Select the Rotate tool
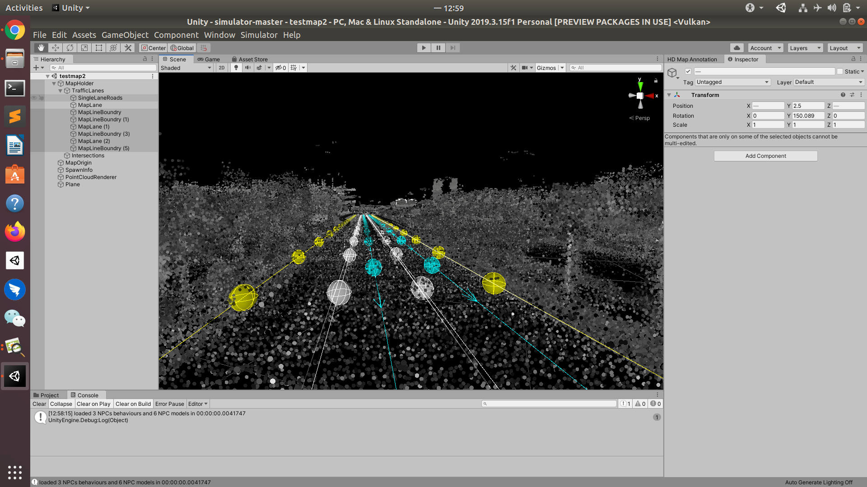This screenshot has height=487, width=867. pyautogui.click(x=70, y=48)
